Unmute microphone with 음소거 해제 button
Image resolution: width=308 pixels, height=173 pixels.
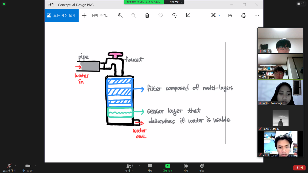(x=9, y=168)
